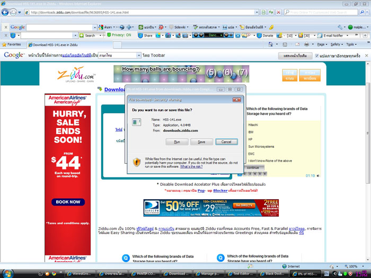Click the DIRECTV 50% OFF banner ad
Screen dimensions: 371x278
pyautogui.click(x=211, y=208)
